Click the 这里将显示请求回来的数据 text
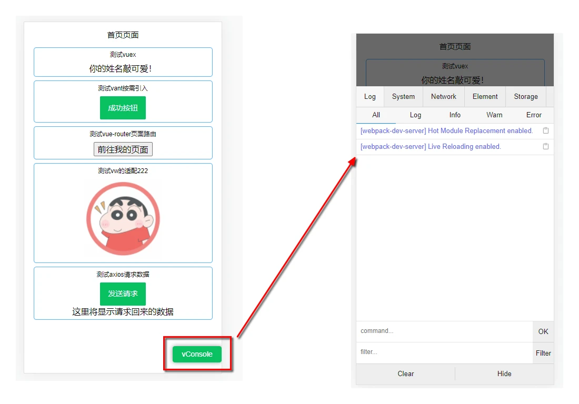The height and width of the screenshot is (404, 579). click(123, 312)
